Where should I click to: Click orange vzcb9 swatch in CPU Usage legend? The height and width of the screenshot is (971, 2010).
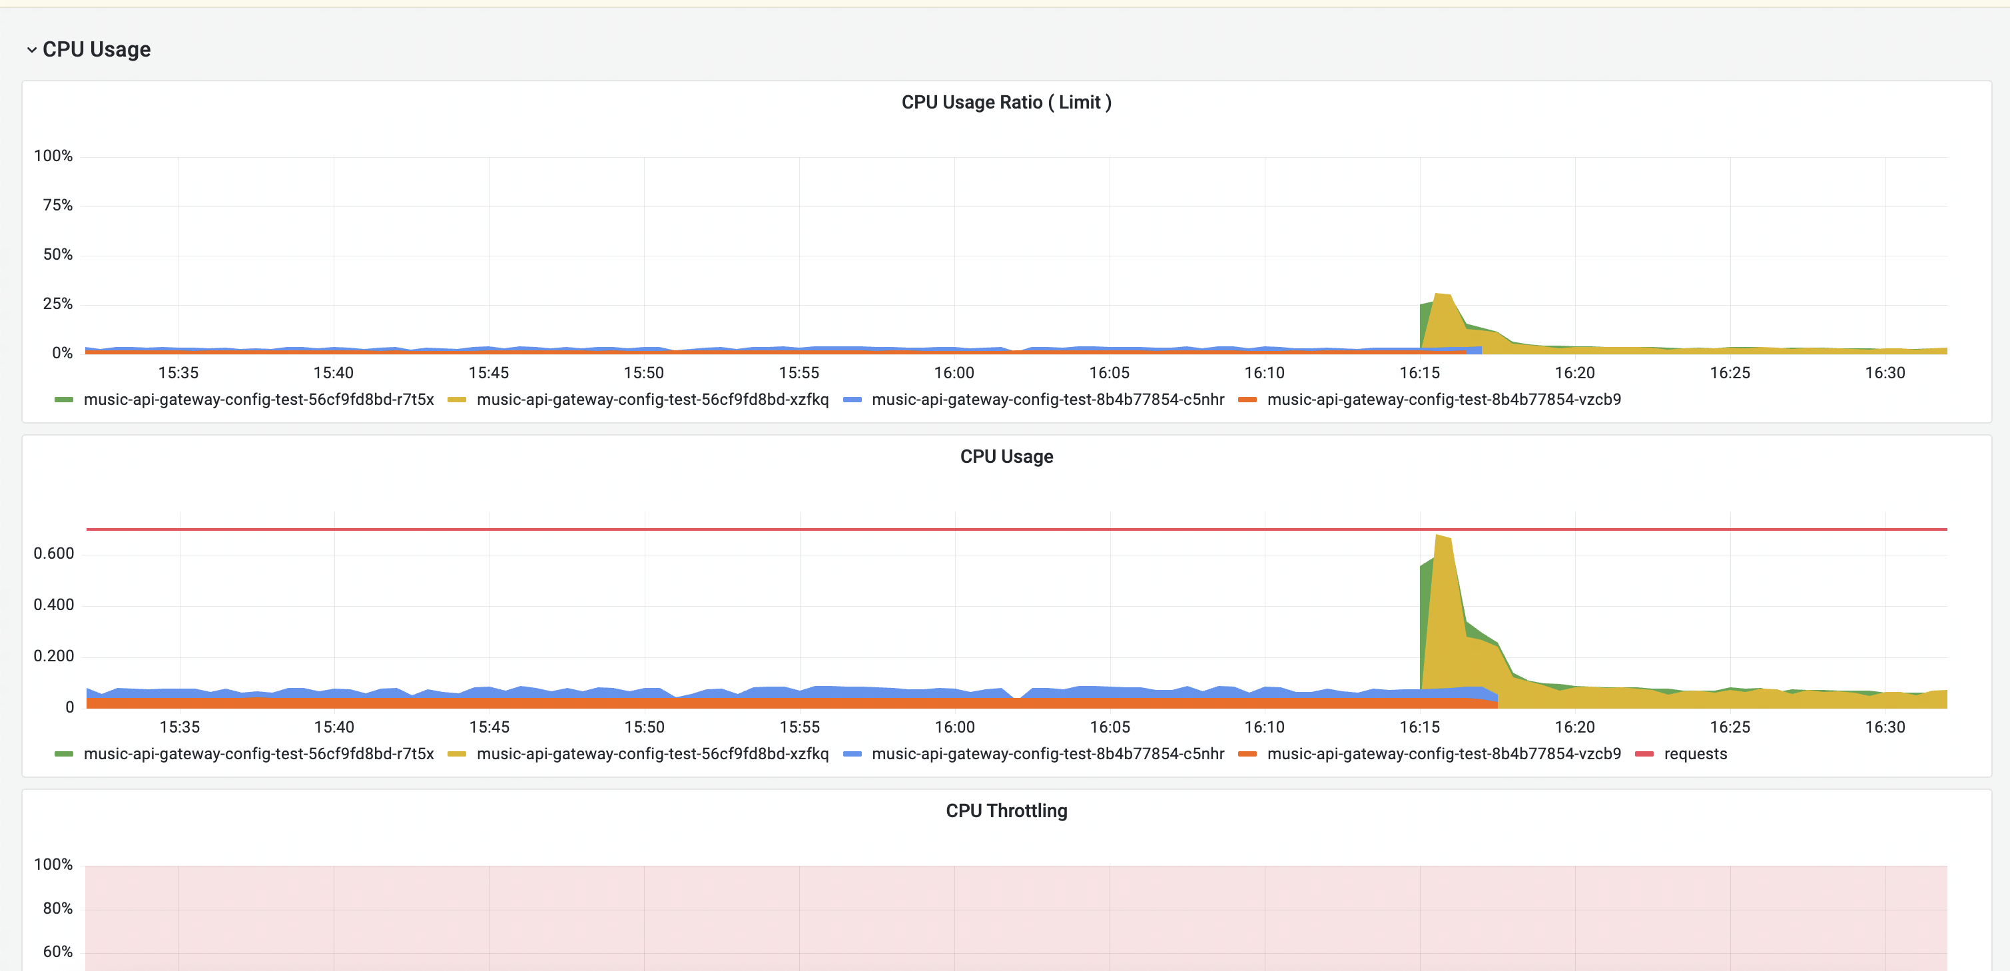[x=1247, y=754]
